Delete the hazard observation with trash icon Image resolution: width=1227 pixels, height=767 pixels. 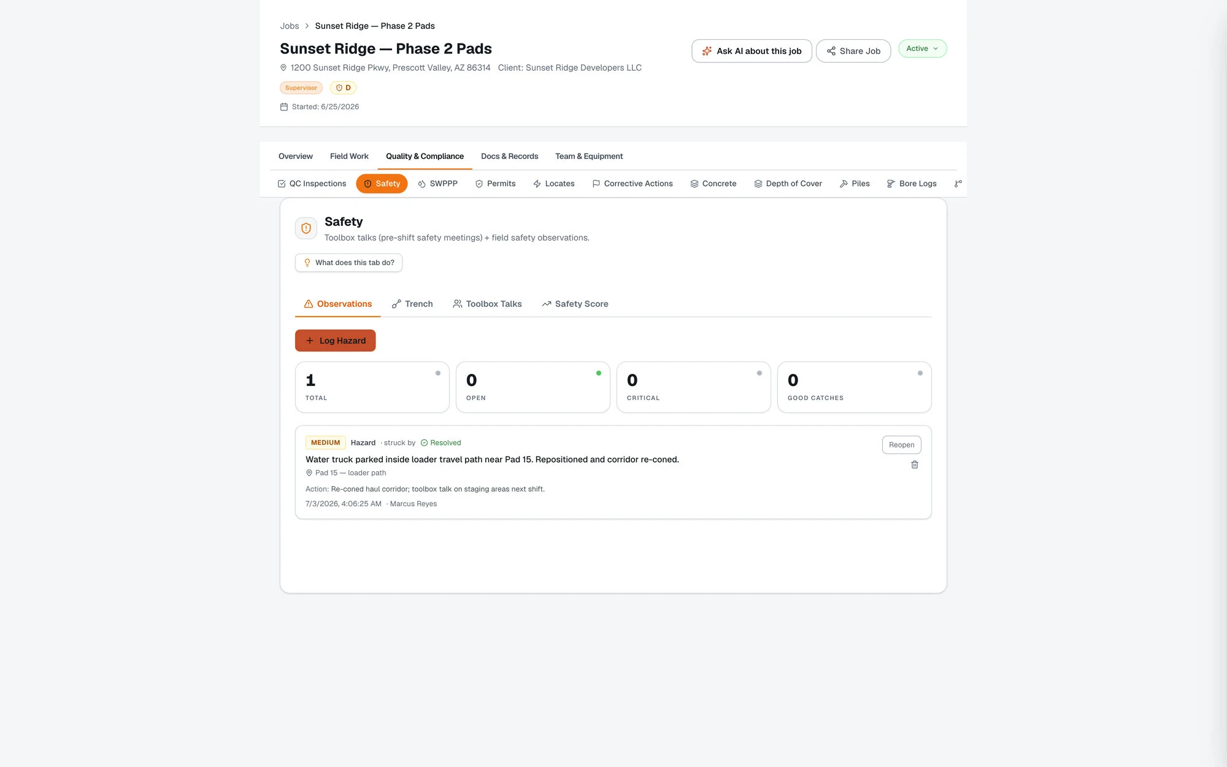click(x=914, y=464)
